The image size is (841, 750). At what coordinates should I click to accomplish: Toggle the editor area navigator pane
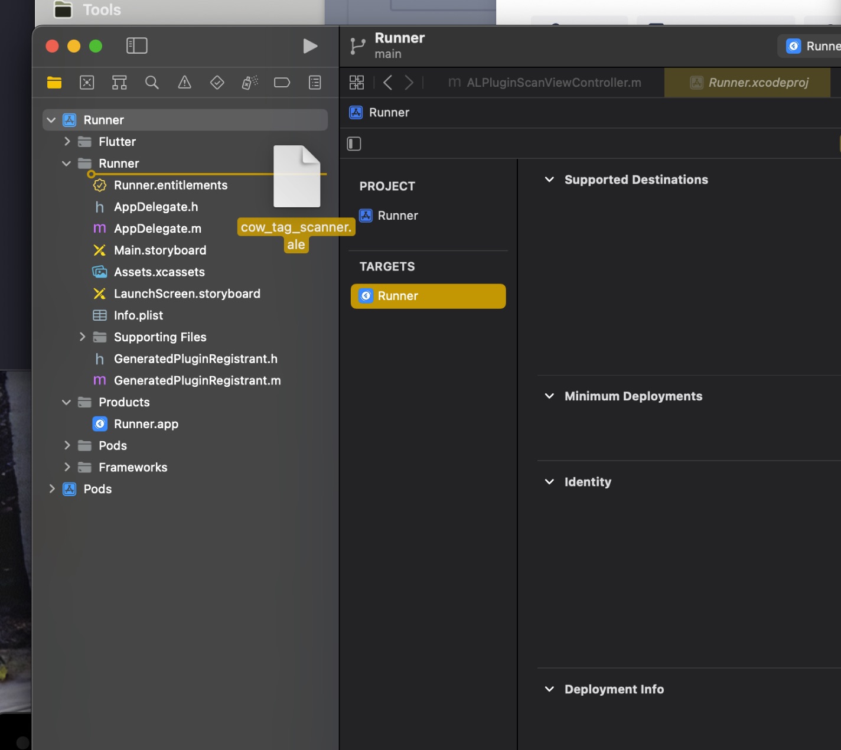(x=354, y=144)
